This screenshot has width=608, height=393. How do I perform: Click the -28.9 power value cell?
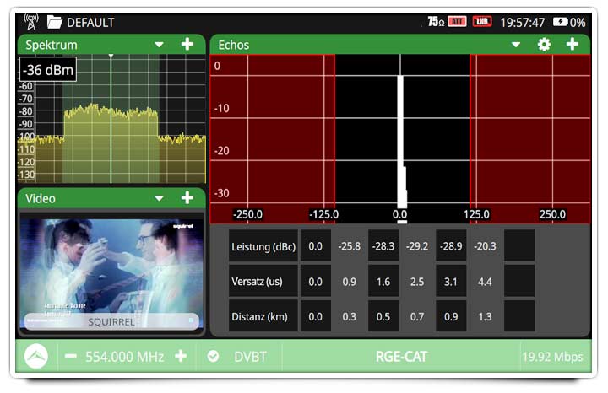pyautogui.click(x=451, y=246)
